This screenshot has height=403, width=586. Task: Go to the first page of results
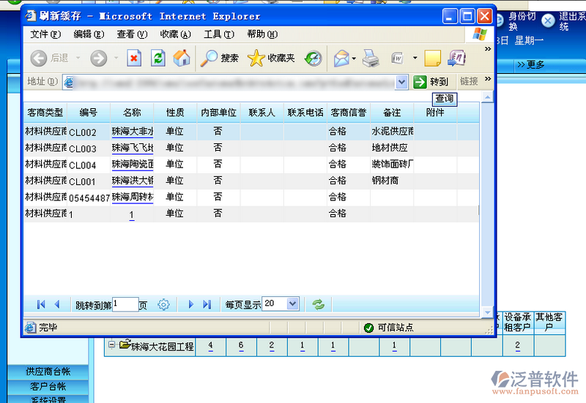tap(40, 304)
